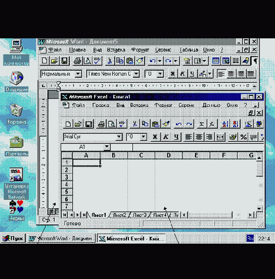The width and height of the screenshot is (275, 279).
Task: Expand Excel's font size dropdown
Action: click(143, 137)
